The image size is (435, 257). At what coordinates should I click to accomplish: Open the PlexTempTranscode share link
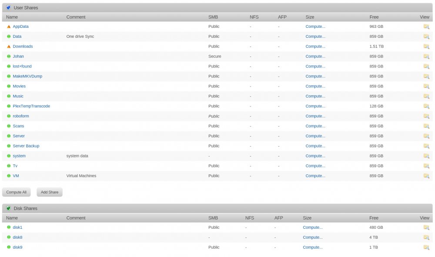pyautogui.click(x=31, y=106)
